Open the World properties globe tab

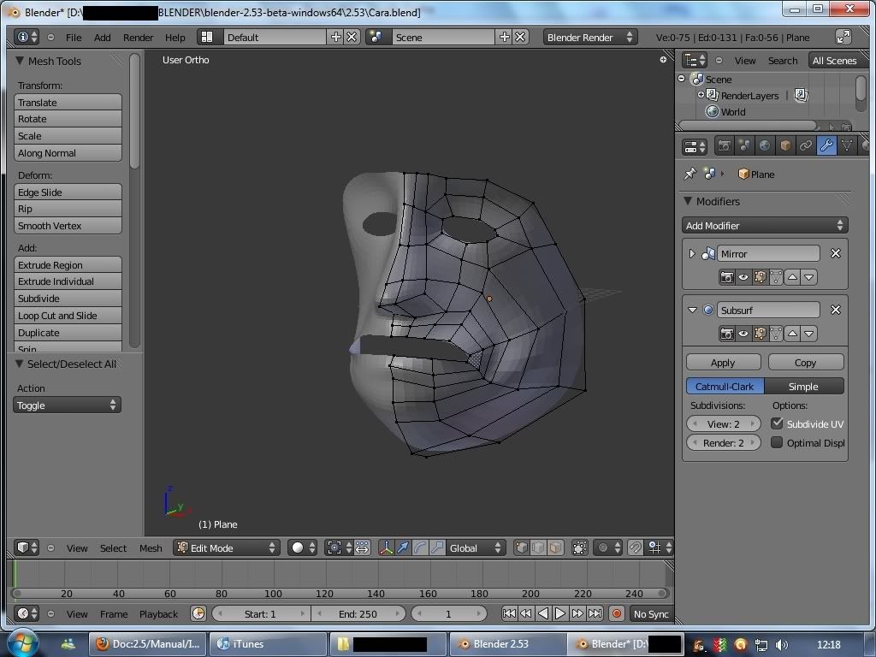(765, 146)
